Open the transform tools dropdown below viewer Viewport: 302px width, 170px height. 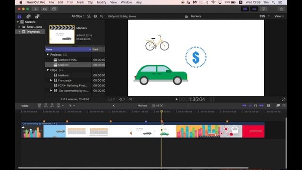111,99
